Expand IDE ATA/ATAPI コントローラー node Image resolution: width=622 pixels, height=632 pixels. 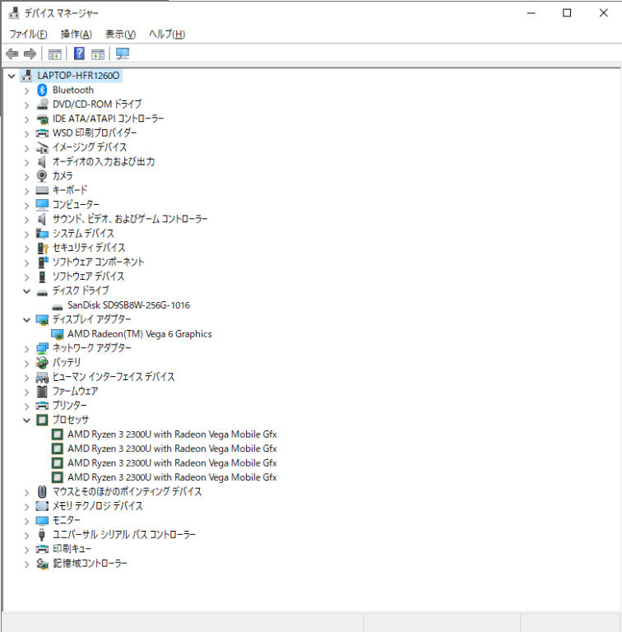pos(26,119)
